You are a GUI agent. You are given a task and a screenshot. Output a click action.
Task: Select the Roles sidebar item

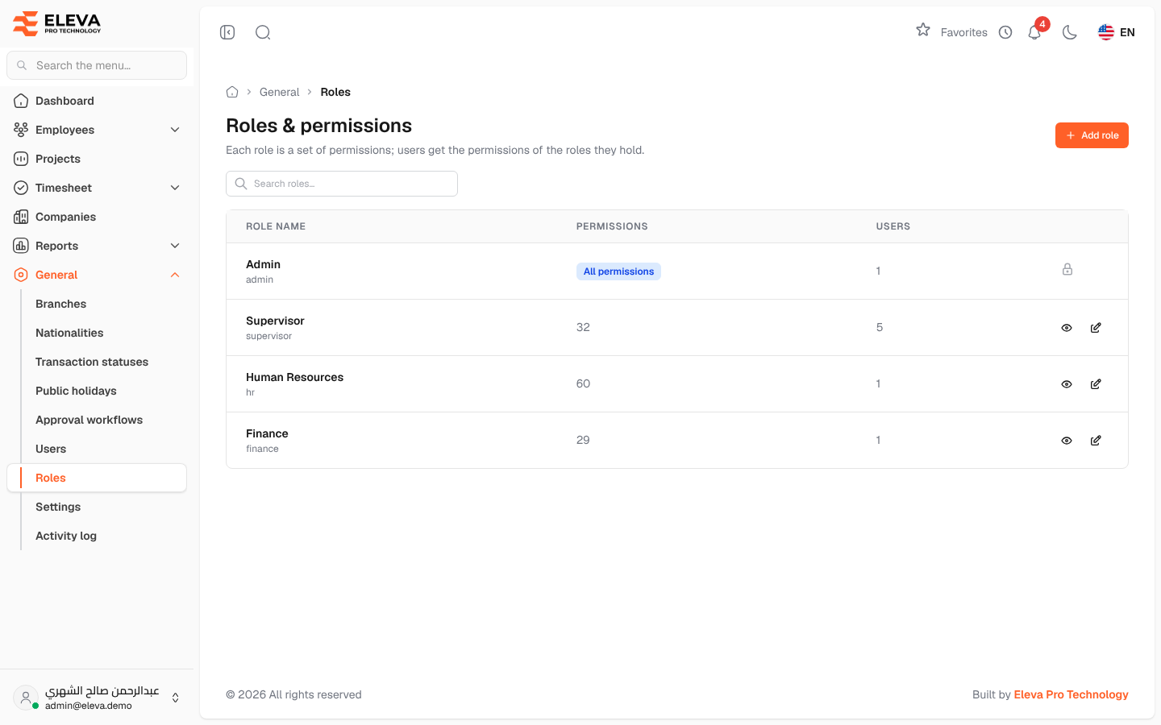coord(97,478)
